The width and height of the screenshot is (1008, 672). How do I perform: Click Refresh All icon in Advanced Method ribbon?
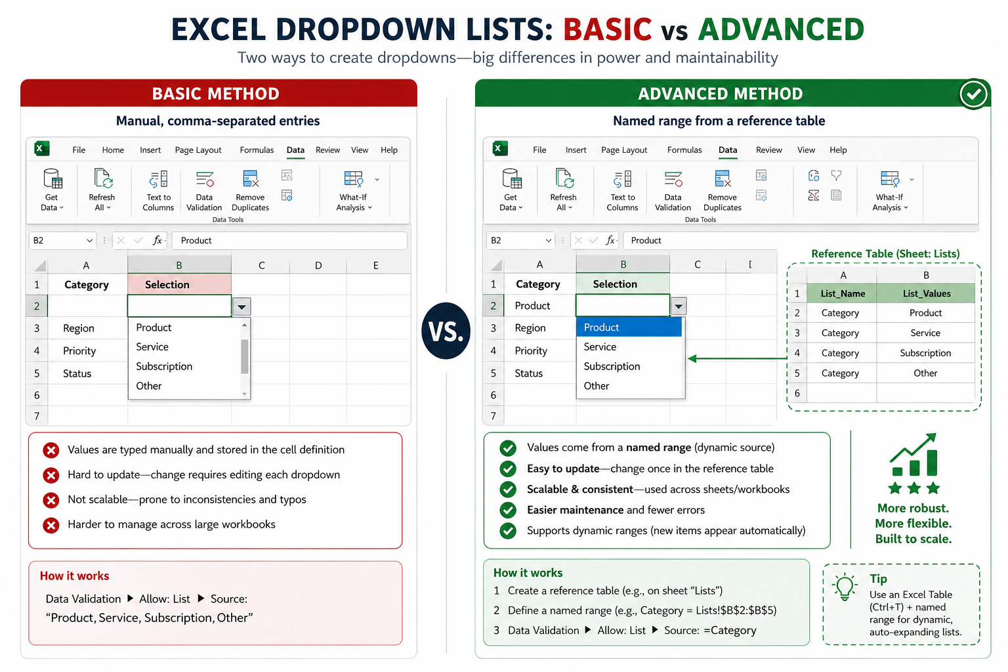pyautogui.click(x=564, y=178)
